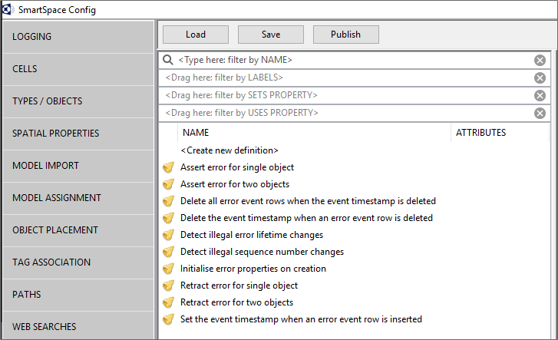Open the MODEL IMPORT section

tap(78, 166)
